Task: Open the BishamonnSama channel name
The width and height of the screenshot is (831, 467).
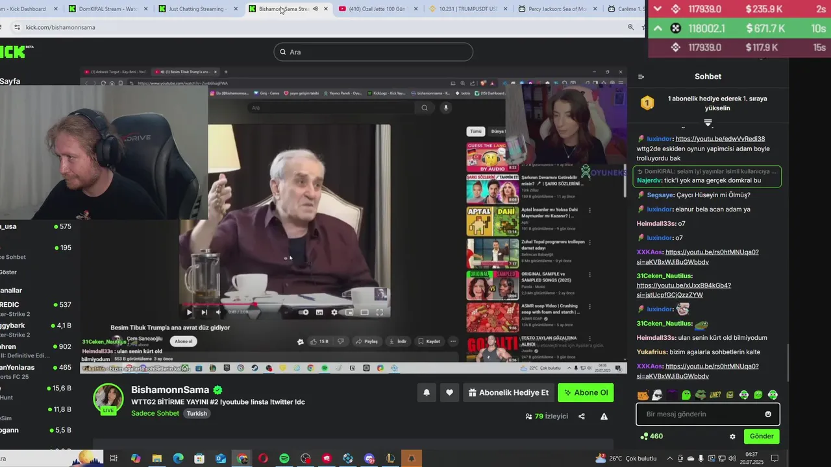Action: [170, 390]
